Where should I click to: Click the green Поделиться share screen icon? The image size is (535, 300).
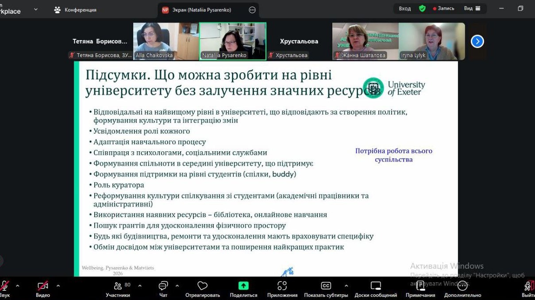click(243, 286)
